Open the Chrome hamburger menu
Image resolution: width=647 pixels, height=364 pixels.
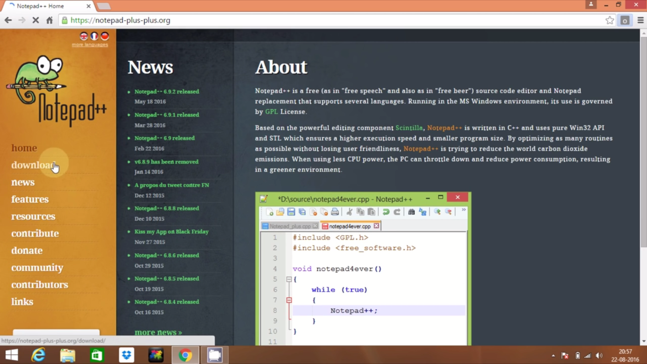(x=640, y=20)
